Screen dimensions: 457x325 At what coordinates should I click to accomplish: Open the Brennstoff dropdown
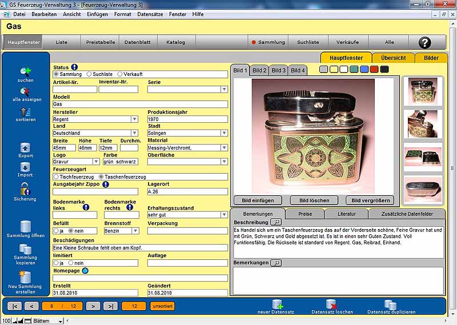tap(135, 231)
